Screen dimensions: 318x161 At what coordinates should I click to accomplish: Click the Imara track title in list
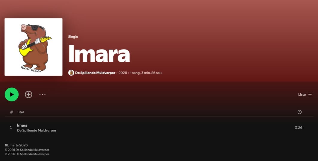coord(22,125)
